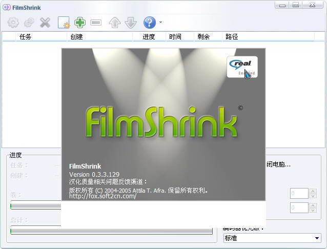Create a new task with the page-star icon

point(64,23)
